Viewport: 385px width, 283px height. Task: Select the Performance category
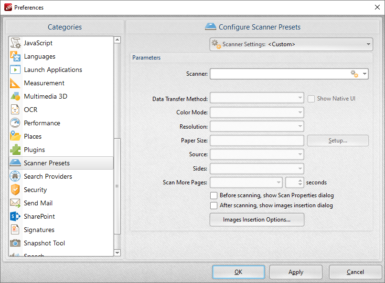pyautogui.click(x=61, y=123)
